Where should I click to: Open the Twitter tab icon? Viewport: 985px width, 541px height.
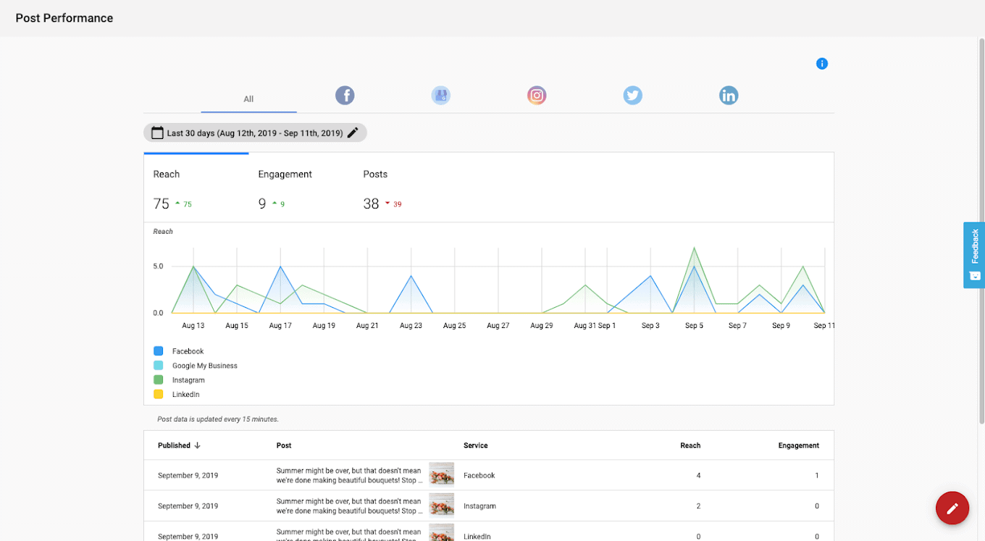(632, 96)
